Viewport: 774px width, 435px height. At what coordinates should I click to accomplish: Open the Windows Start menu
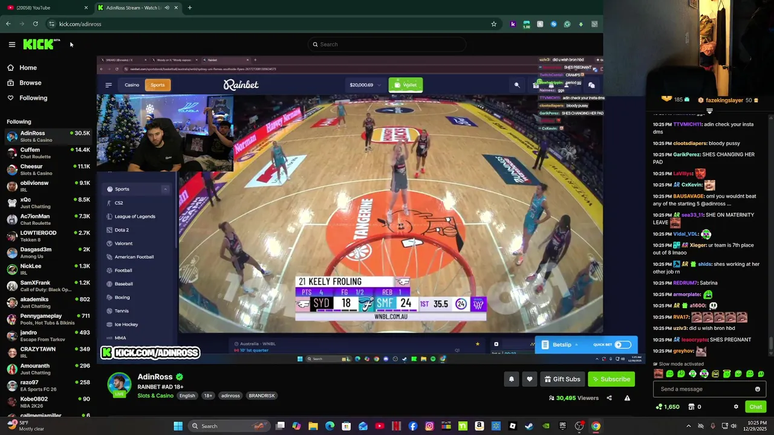178,426
